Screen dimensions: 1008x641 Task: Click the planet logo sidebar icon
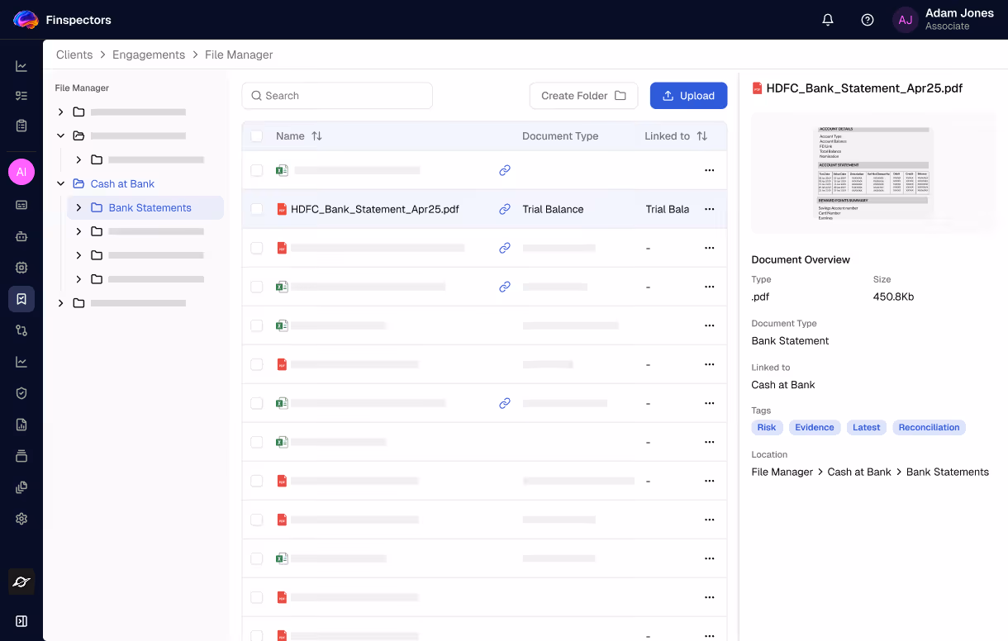point(21,582)
